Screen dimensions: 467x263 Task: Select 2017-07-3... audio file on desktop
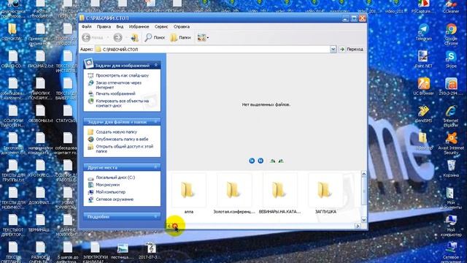click(150, 251)
